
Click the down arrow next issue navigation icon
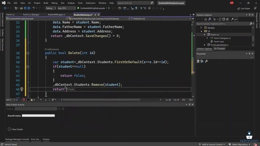(x=46, y=100)
